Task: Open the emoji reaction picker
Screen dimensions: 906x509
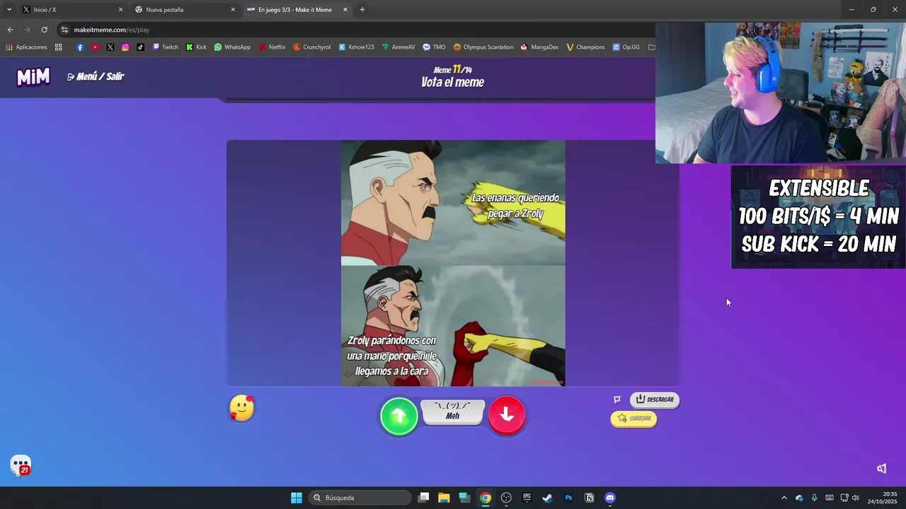Action: click(x=241, y=409)
